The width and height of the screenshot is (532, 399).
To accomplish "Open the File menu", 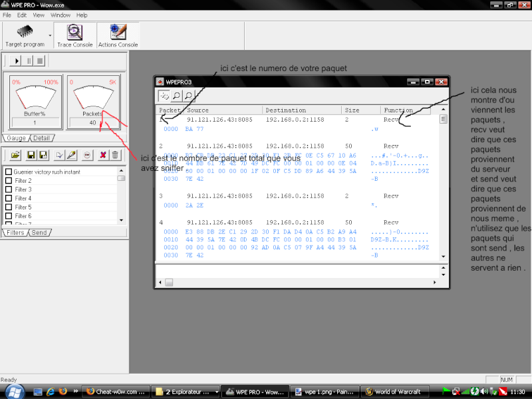I will [x=7, y=15].
